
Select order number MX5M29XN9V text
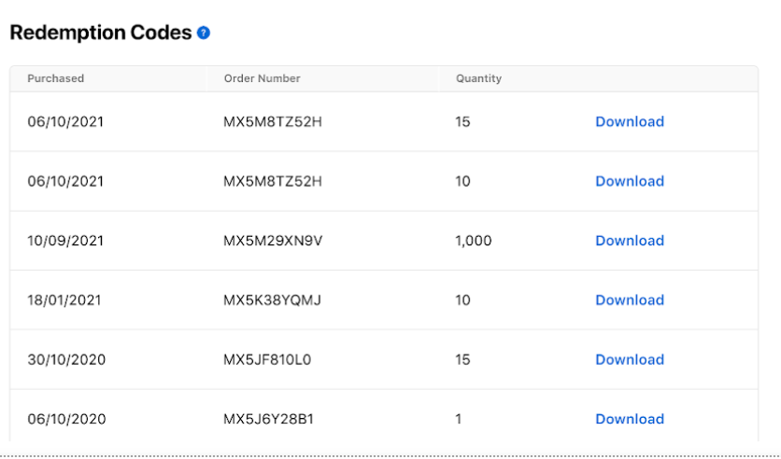pyautogui.click(x=273, y=241)
